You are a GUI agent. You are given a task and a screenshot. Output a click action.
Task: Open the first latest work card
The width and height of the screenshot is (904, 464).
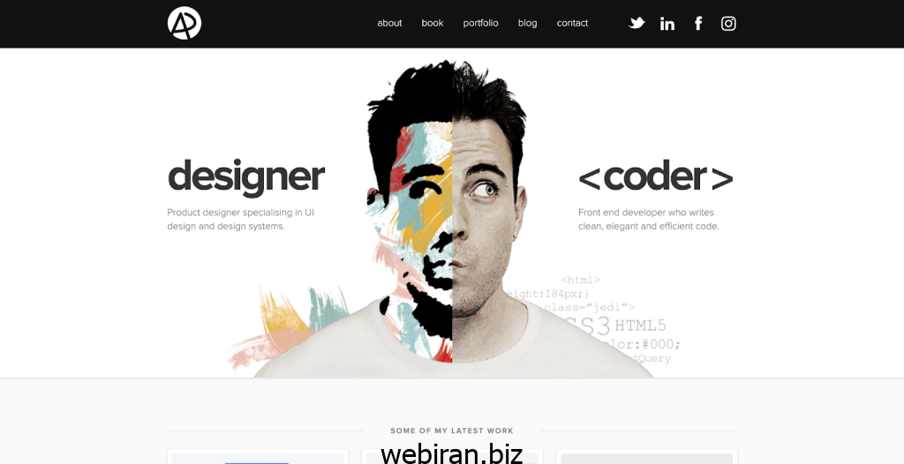point(258,457)
